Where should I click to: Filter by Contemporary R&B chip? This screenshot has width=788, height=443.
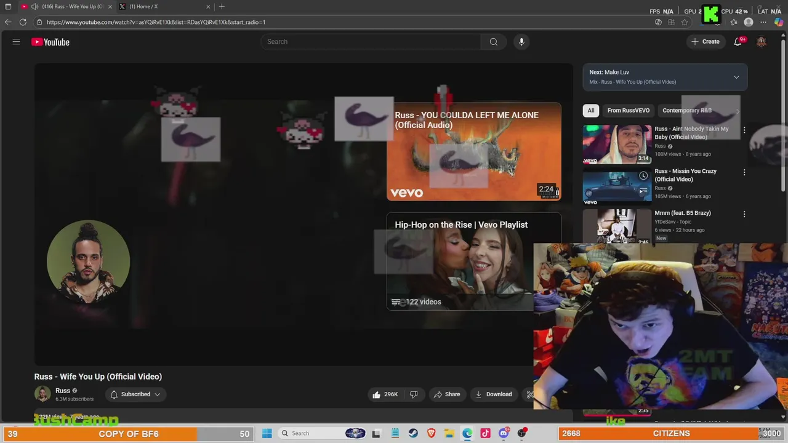click(687, 111)
